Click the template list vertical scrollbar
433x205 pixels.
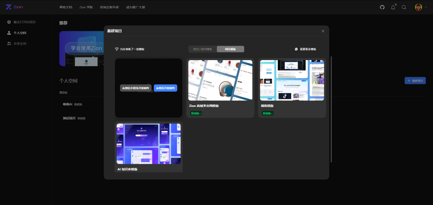(331, 109)
